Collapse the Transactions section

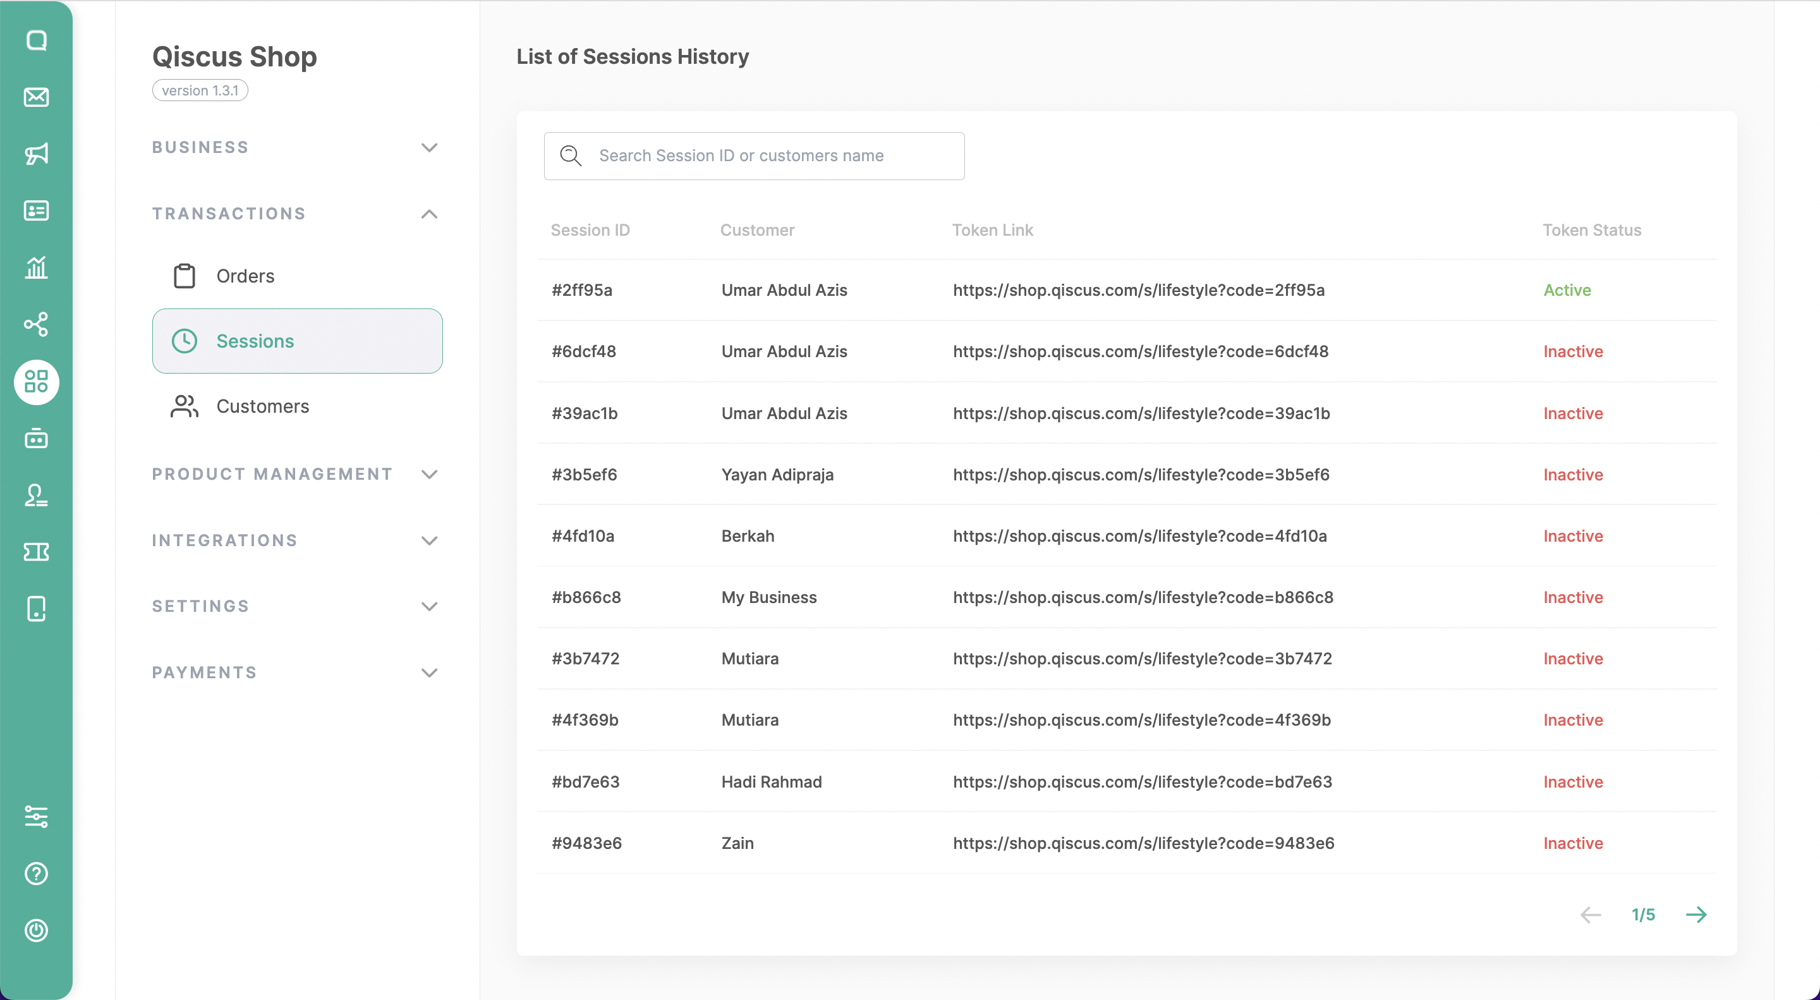click(429, 214)
